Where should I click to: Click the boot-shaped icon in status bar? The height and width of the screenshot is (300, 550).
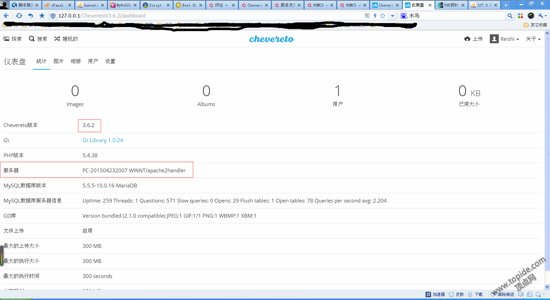click(530, 294)
